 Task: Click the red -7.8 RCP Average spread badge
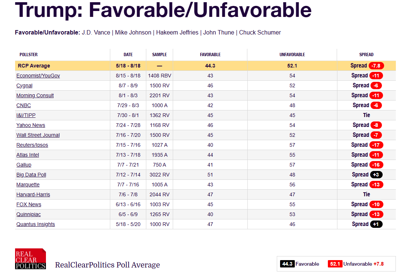[376, 66]
